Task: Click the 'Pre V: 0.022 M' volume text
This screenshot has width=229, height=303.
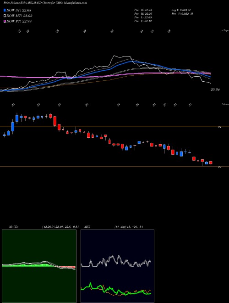Action: [183, 14]
